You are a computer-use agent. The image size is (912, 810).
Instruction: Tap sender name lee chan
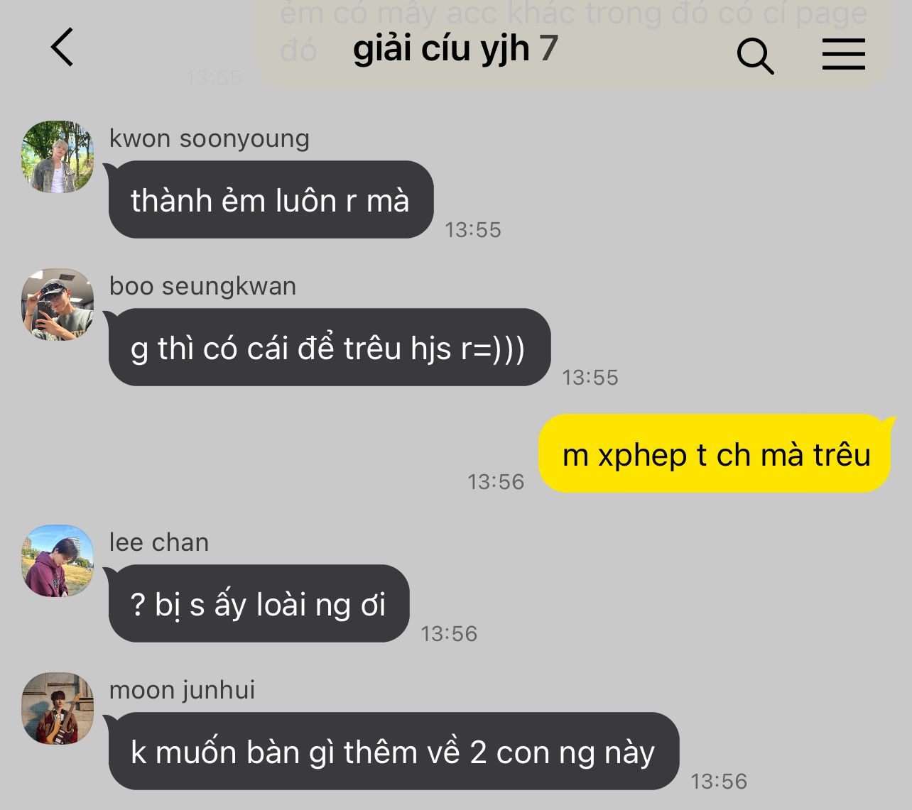pyautogui.click(x=159, y=542)
